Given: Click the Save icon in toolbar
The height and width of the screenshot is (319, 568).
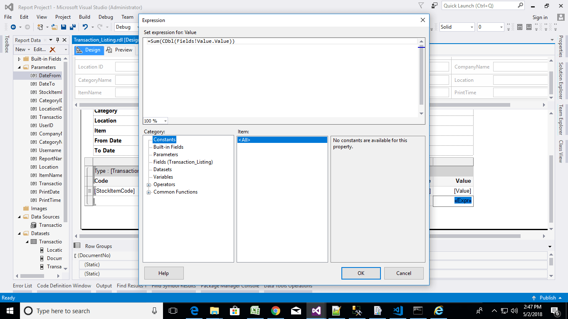Looking at the screenshot, I should pyautogui.click(x=64, y=27).
